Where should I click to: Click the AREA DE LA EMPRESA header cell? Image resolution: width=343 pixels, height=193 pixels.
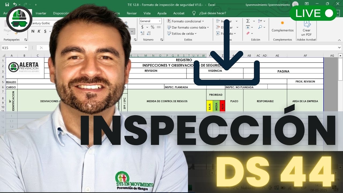click(x=305, y=101)
